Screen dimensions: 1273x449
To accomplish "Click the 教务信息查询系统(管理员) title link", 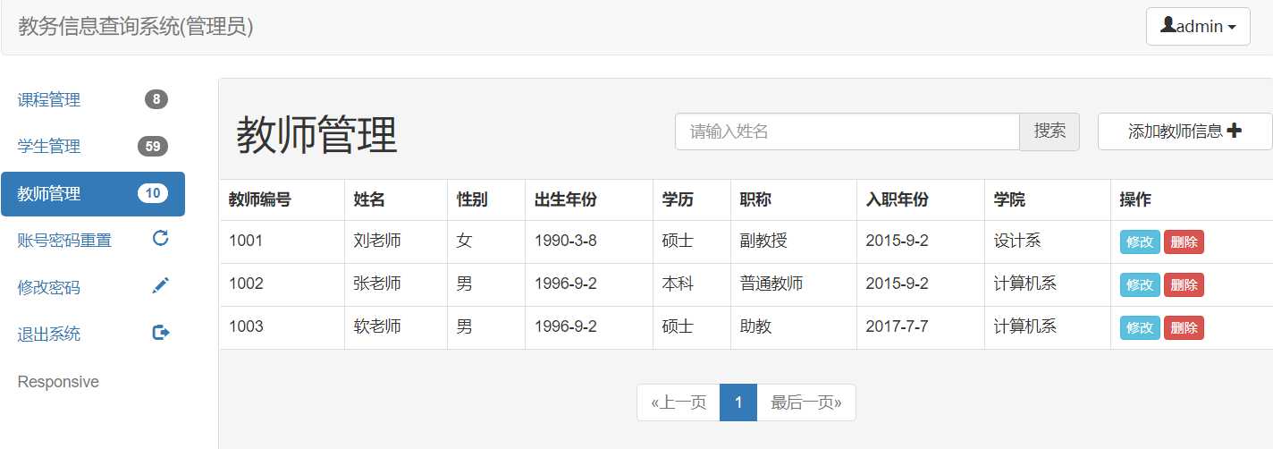I will pos(136,27).
